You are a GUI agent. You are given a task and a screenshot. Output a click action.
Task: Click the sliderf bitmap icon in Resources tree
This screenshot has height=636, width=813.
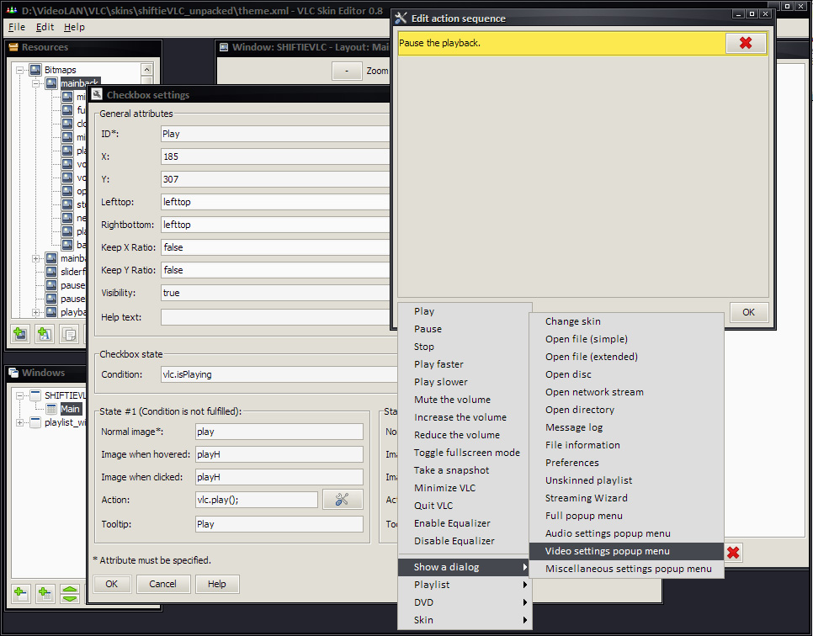point(51,272)
